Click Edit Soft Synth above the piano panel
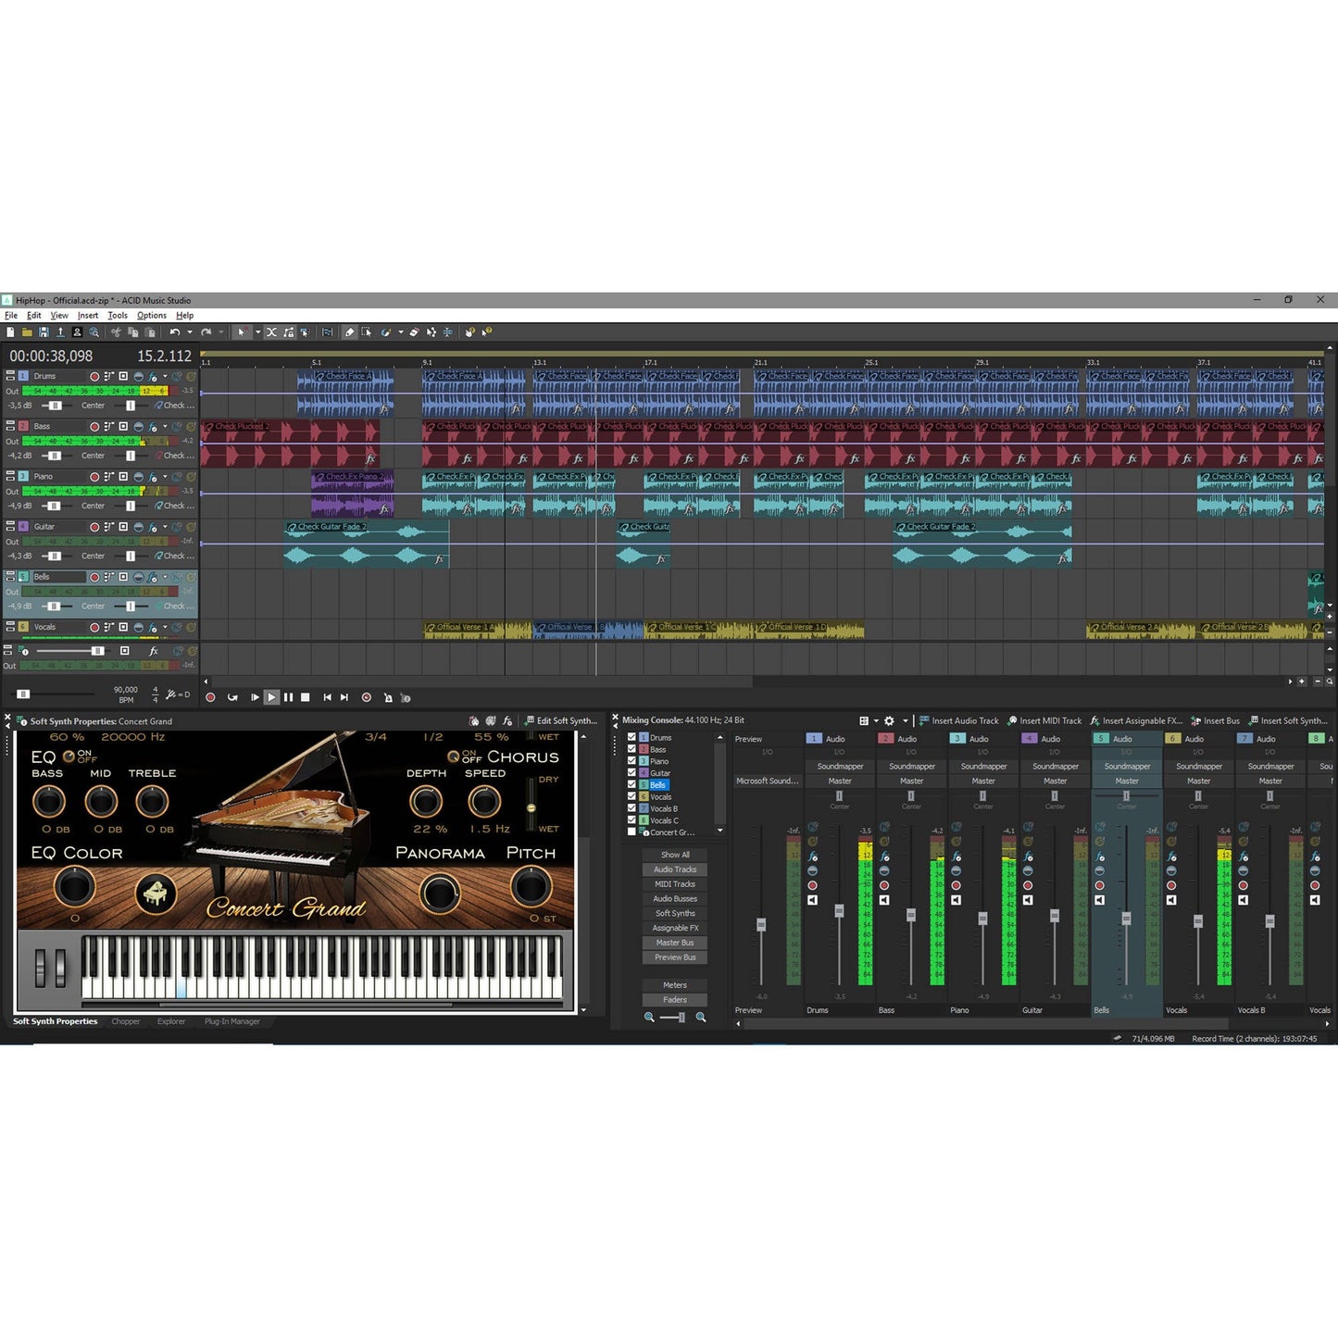 pos(563,720)
